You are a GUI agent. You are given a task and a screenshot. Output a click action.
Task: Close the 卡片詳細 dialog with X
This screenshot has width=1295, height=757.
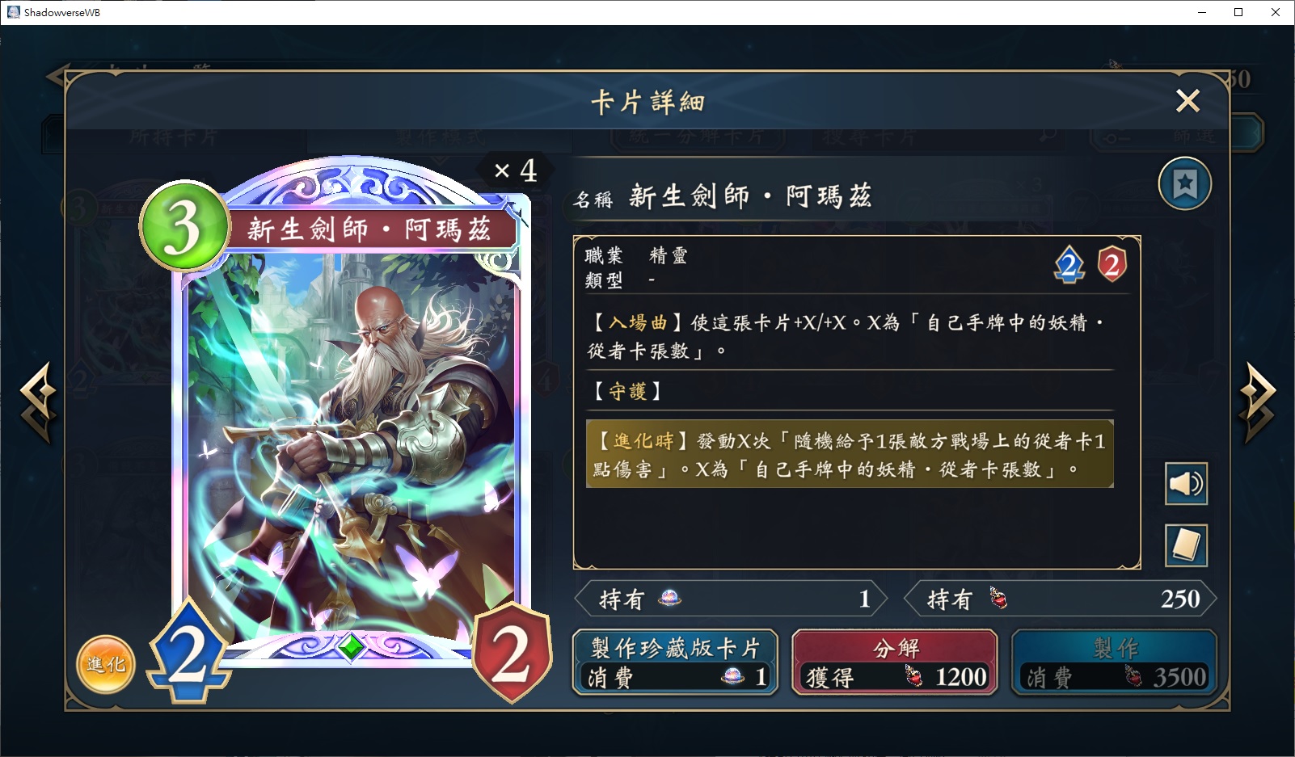click(1187, 101)
